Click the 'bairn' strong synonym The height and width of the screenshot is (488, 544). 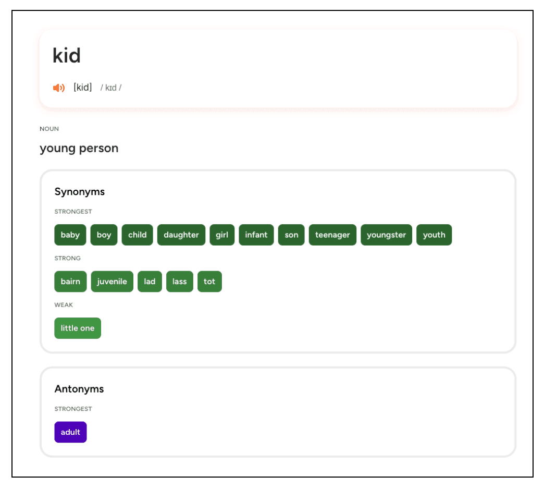[70, 282]
